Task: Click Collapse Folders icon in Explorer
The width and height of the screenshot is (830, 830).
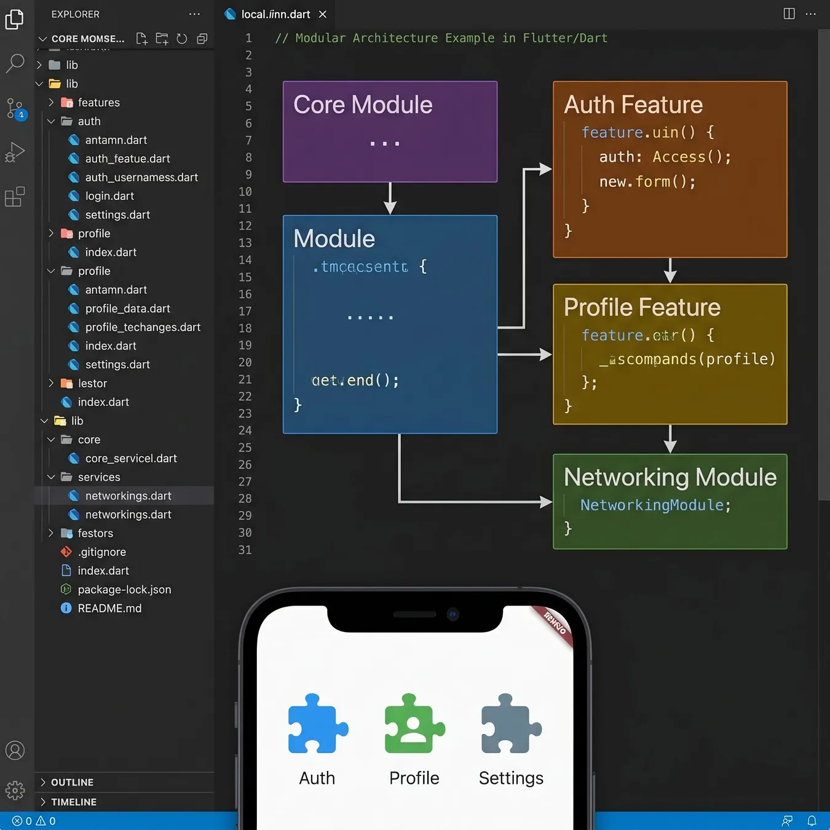Action: coord(202,39)
